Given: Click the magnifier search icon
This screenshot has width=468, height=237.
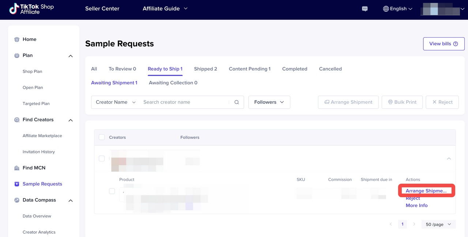Looking at the screenshot, I should [x=237, y=102].
